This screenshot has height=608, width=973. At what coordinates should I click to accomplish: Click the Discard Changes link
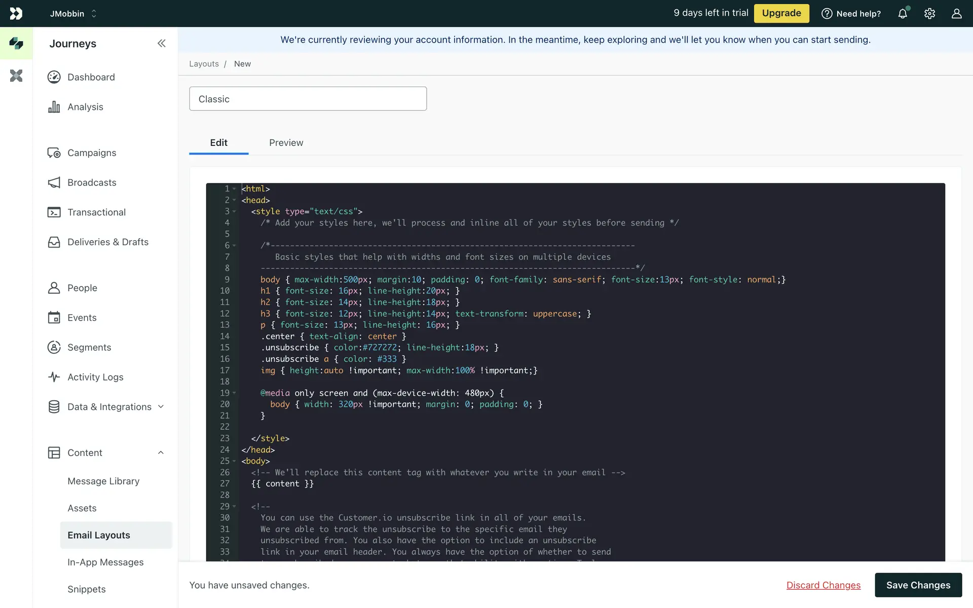pos(823,585)
